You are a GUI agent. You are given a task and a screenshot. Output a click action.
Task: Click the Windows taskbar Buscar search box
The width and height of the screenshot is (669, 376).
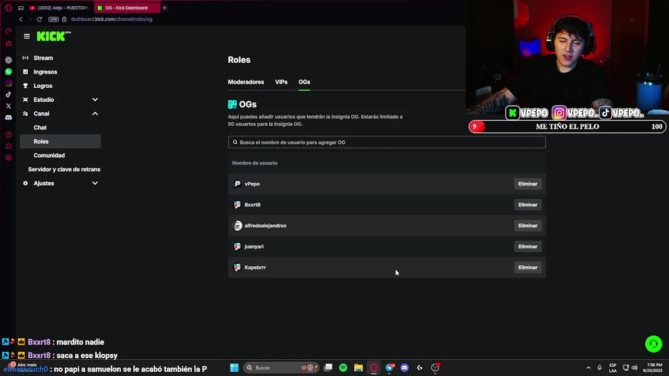tap(281, 368)
